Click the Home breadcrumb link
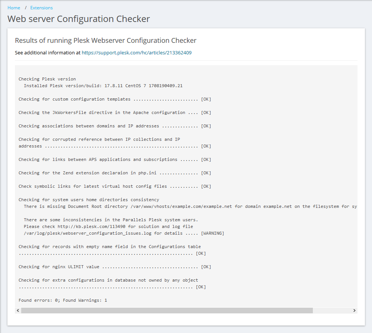Viewport: 372px width, 333px height. pos(14,8)
